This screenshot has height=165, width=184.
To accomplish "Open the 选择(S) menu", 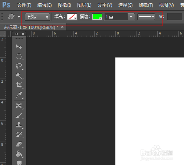I will [x=125, y=5].
